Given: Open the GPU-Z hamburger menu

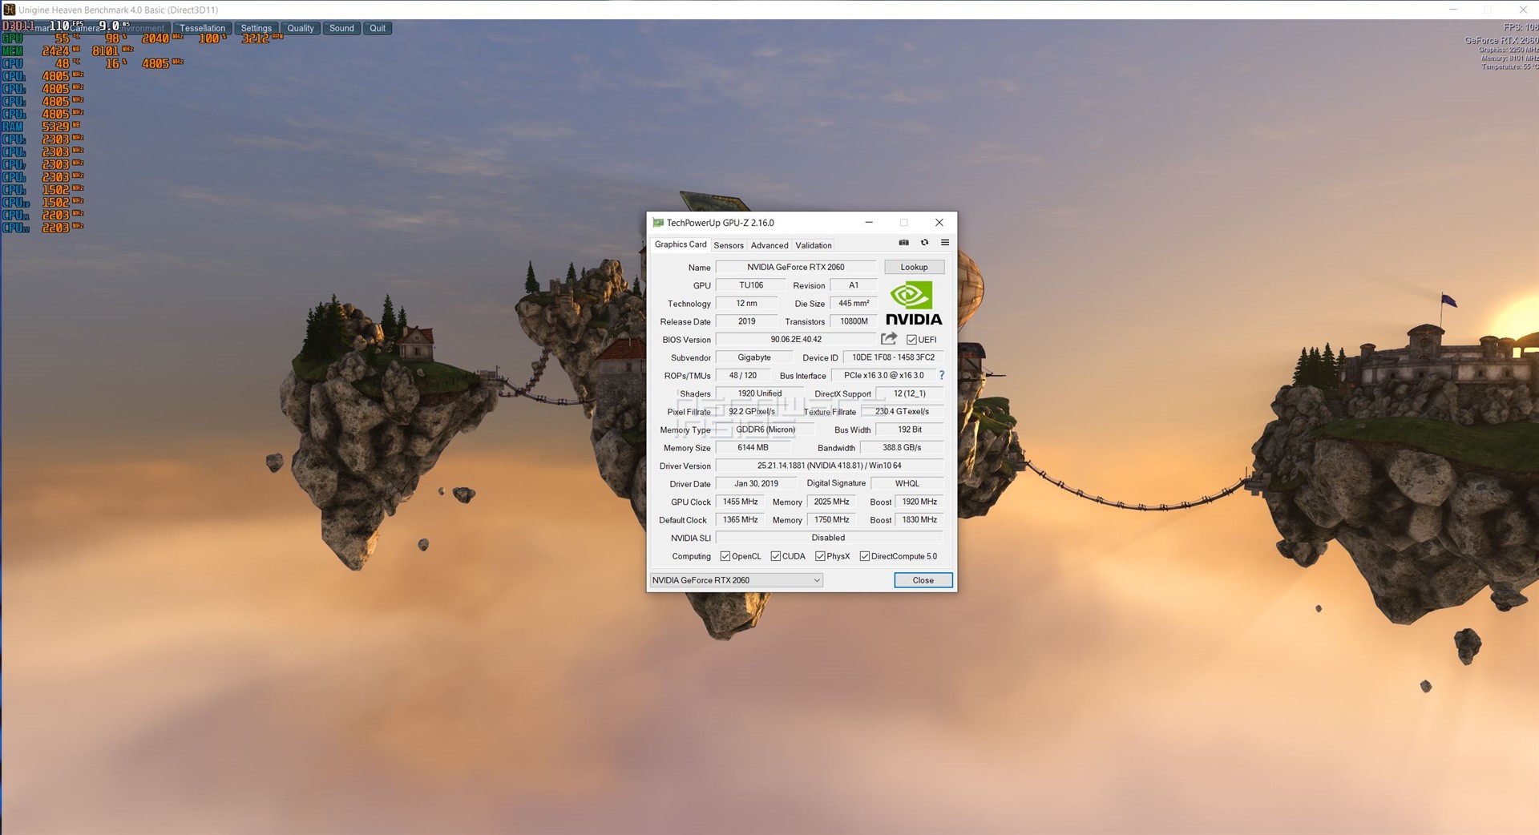Looking at the screenshot, I should tap(945, 243).
